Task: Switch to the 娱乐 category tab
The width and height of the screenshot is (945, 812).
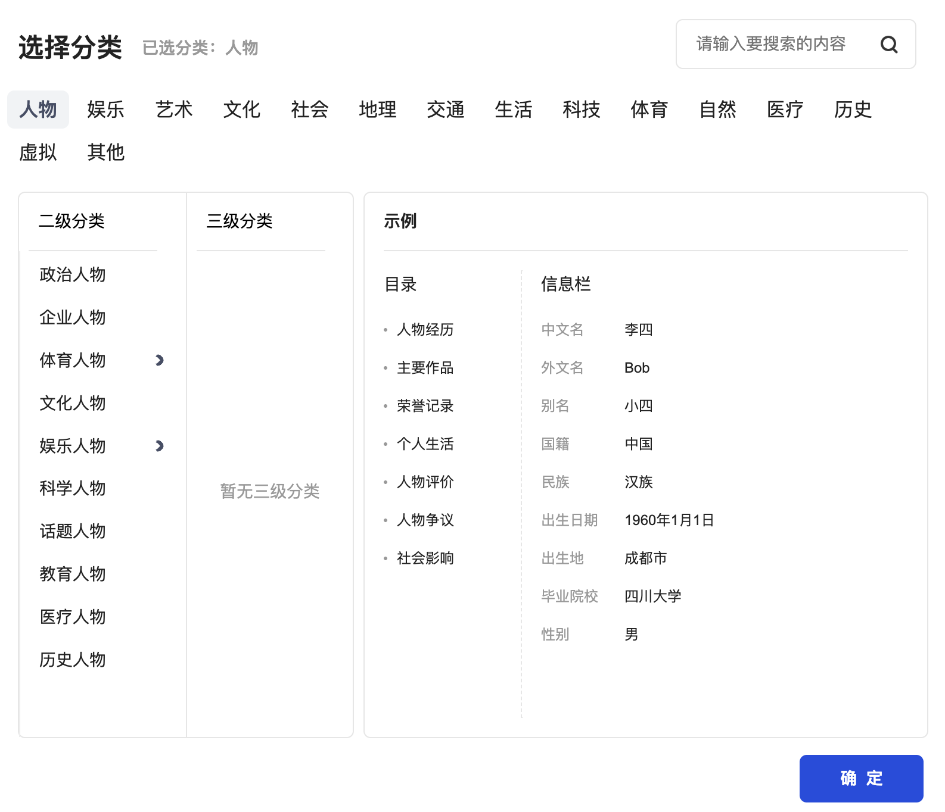Action: 105,110
